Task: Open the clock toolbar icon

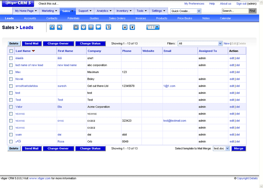Action: pyautogui.click(x=84, y=27)
